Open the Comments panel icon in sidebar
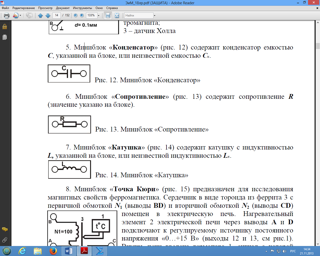This screenshot has height=256, width=320. (5, 229)
